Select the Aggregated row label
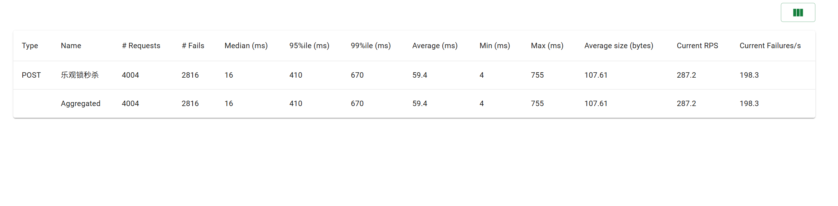838x206 pixels. (x=80, y=104)
